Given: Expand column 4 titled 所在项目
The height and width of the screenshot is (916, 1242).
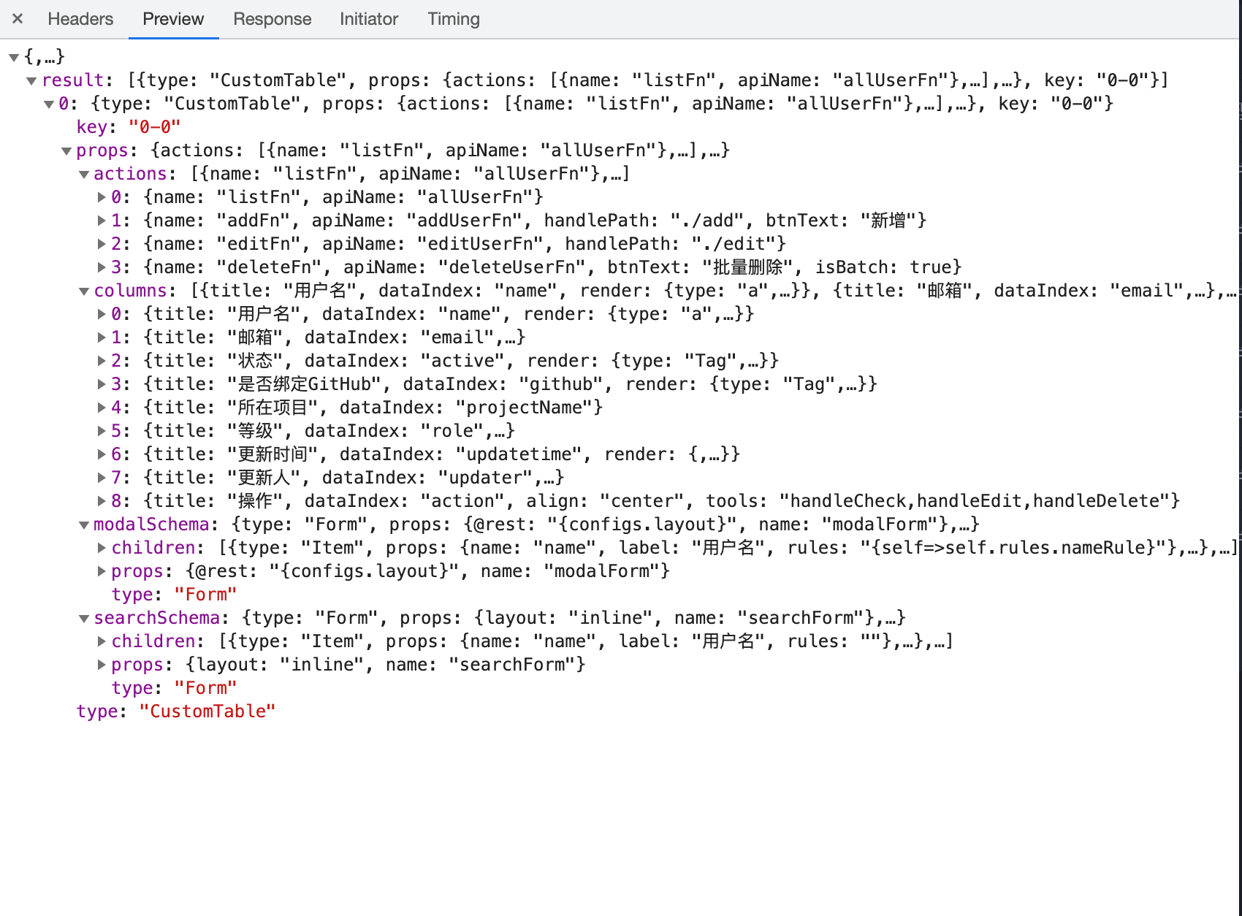Looking at the screenshot, I should click(102, 408).
